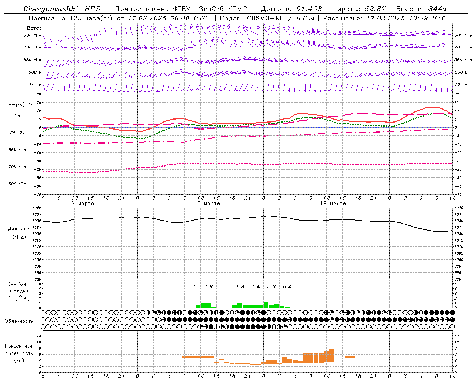
Task: Click the '2.3' precipitation total value
Action: pyautogui.click(x=271, y=286)
